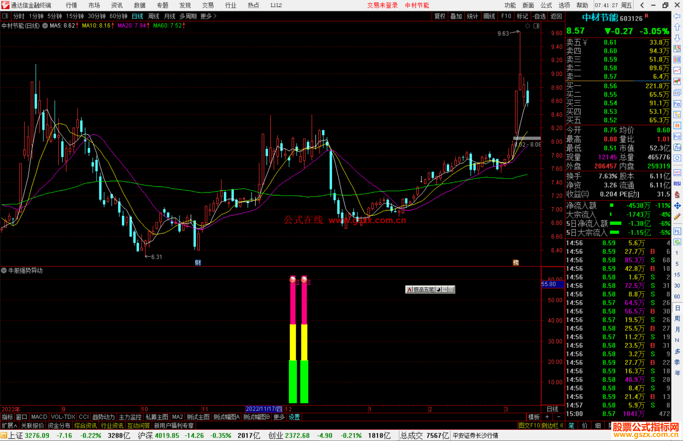
Task: Select the pencil drawing tool icon
Action: click(677, 217)
